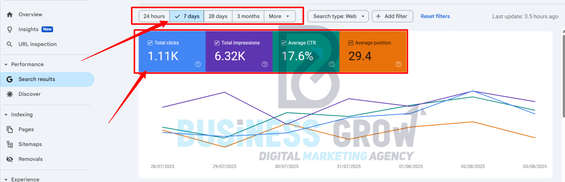The height and width of the screenshot is (182, 565).
Task: Click the 17.6% average CTR value
Action: tap(297, 56)
